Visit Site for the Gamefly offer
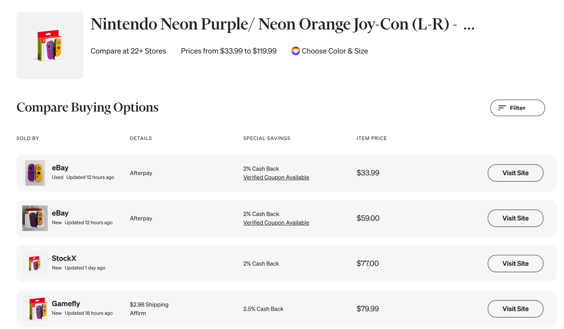Viewport: 564px width, 329px height. (515, 309)
